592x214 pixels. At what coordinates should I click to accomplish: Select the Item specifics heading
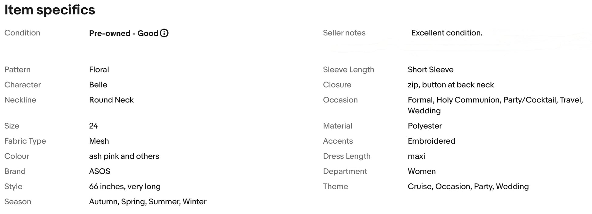pyautogui.click(x=50, y=10)
